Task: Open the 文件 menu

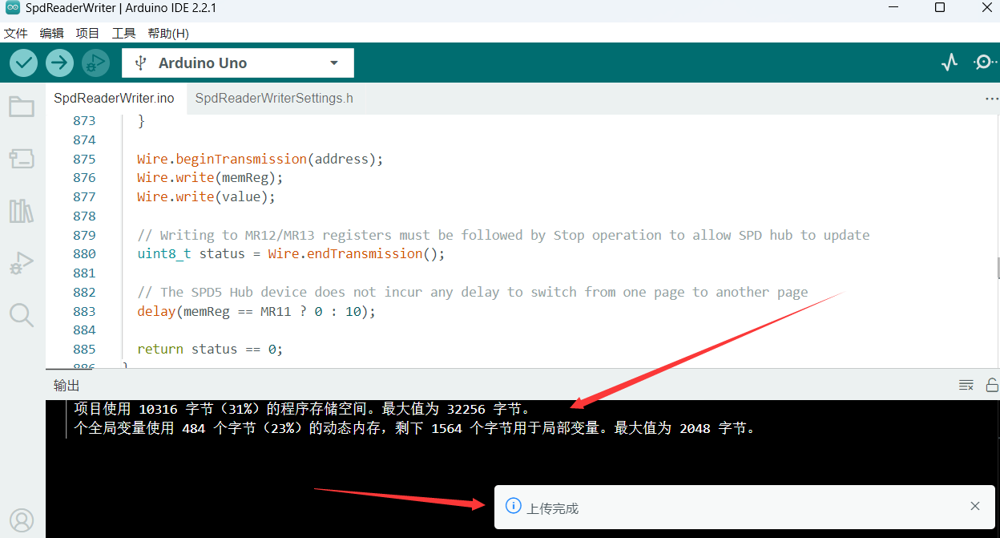Action: pos(16,34)
